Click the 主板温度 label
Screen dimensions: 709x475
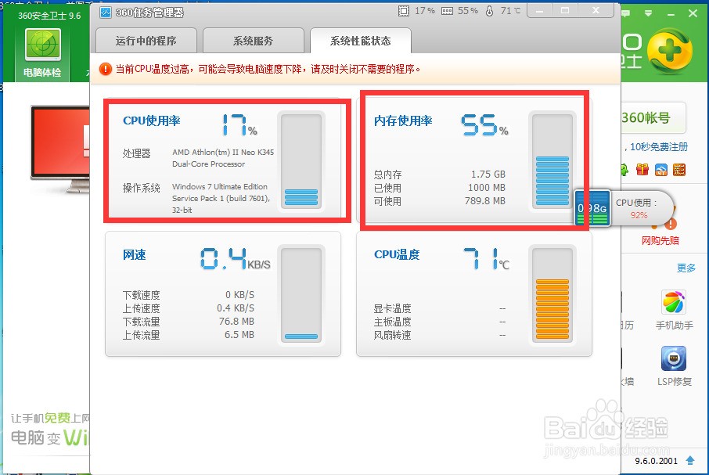point(393,322)
